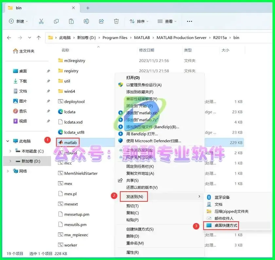This screenshot has width=275, height=260.
Task: Open 音乐 in quick access
Action: point(20,111)
